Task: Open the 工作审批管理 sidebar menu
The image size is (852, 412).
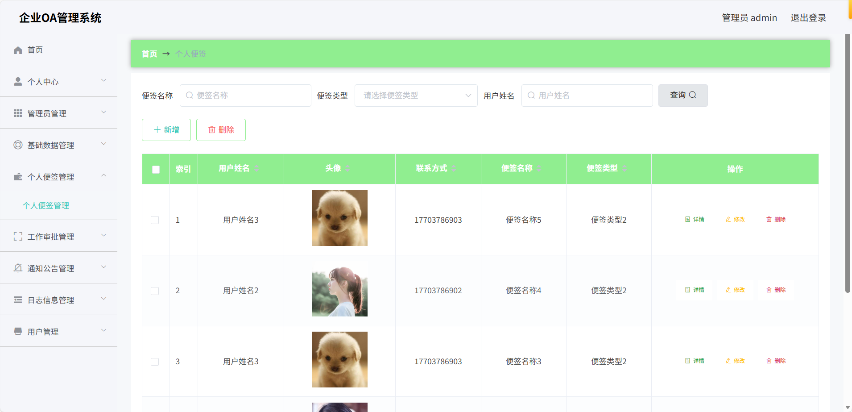Action: [58, 236]
